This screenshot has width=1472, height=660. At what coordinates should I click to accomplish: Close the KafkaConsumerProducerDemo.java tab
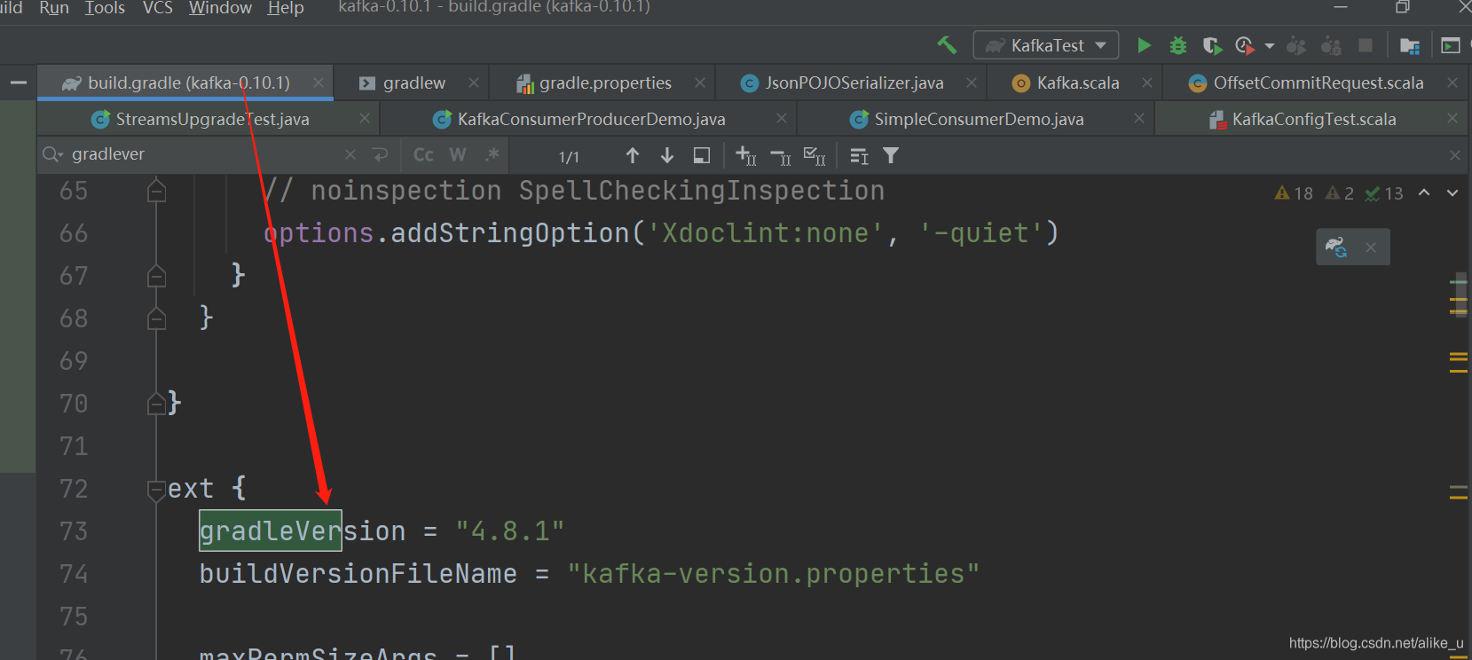point(781,118)
